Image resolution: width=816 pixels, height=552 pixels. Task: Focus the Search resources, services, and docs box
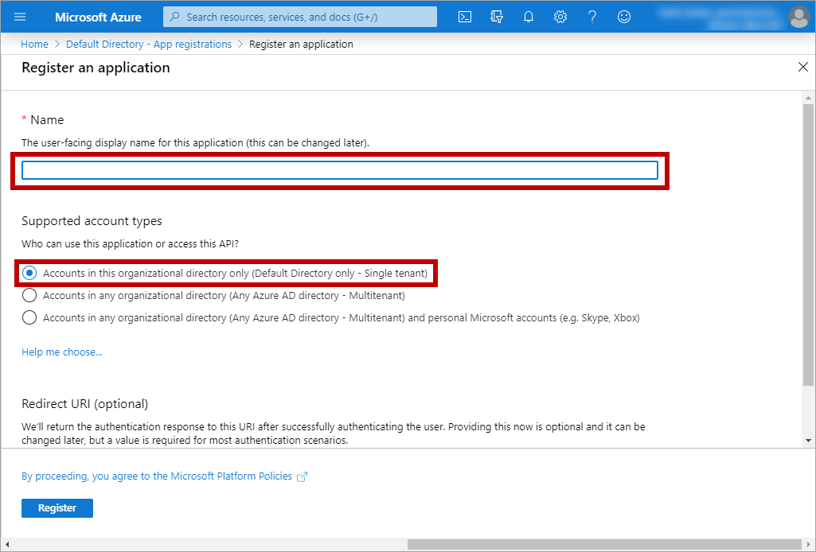(300, 17)
